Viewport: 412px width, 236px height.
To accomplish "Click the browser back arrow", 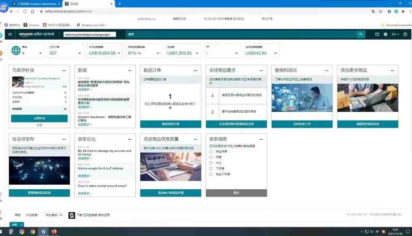I will pos(11,11).
